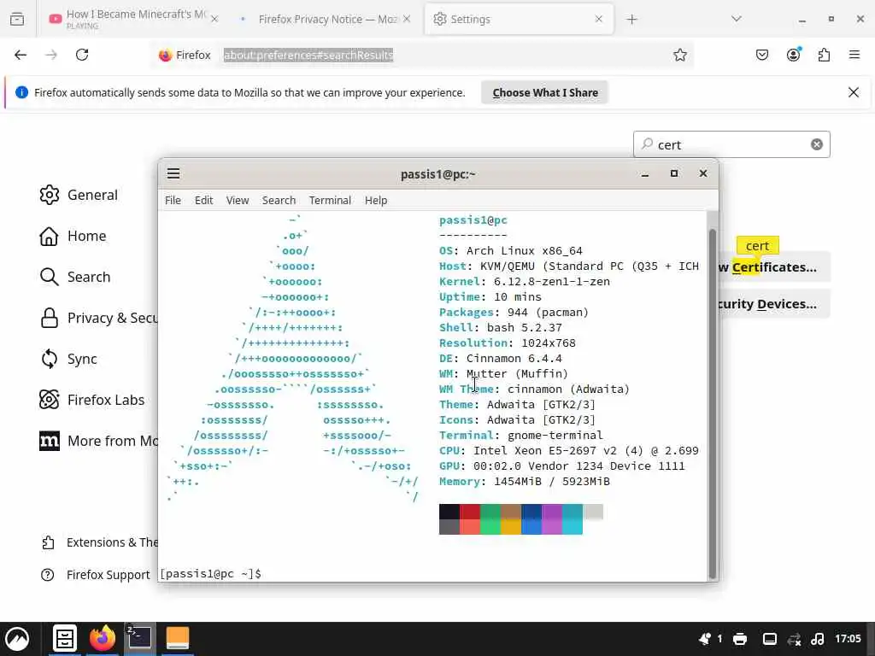
Task: Click the settings search field containing cert
Action: [x=731, y=144]
